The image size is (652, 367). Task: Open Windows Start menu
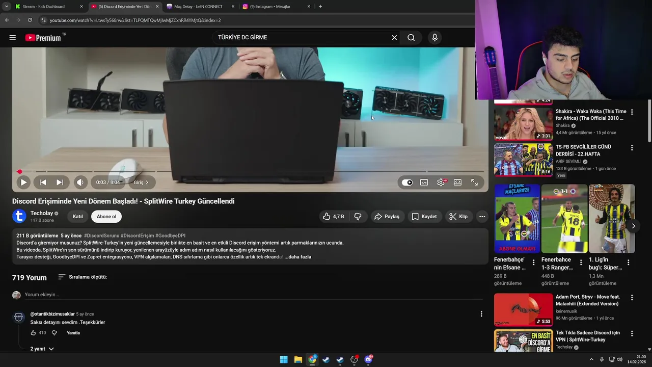coord(284,359)
